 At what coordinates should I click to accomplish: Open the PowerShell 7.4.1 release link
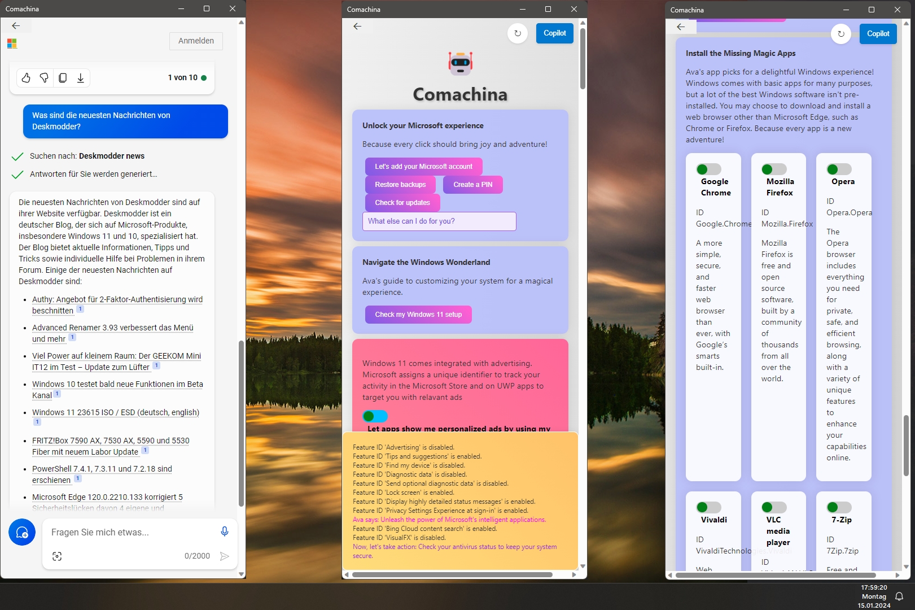coord(102,474)
